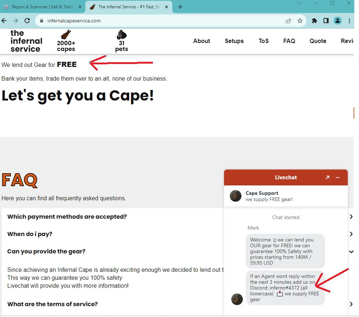Image resolution: width=359 pixels, height=317 pixels.
Task: Open the Chrome three-dot menu
Action: click(349, 21)
